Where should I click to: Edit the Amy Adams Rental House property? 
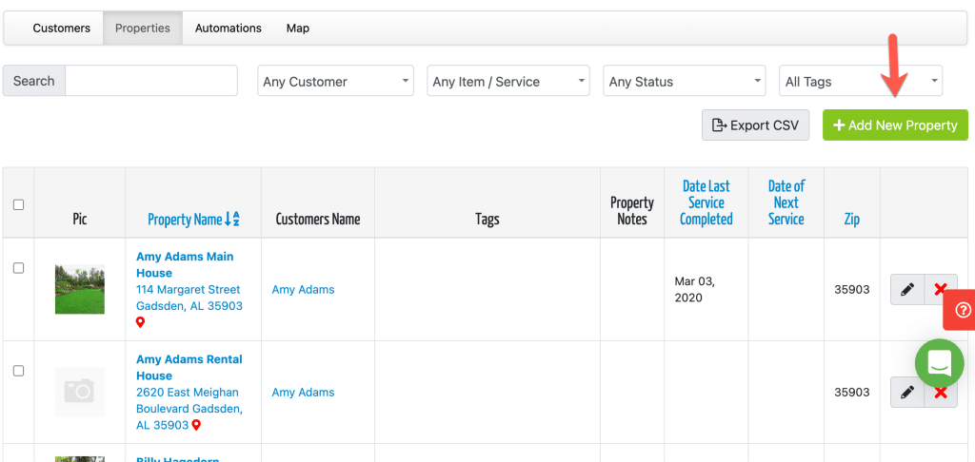point(907,392)
